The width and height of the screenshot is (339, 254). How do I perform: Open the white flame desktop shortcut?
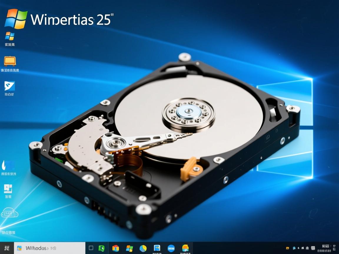click(x=9, y=165)
